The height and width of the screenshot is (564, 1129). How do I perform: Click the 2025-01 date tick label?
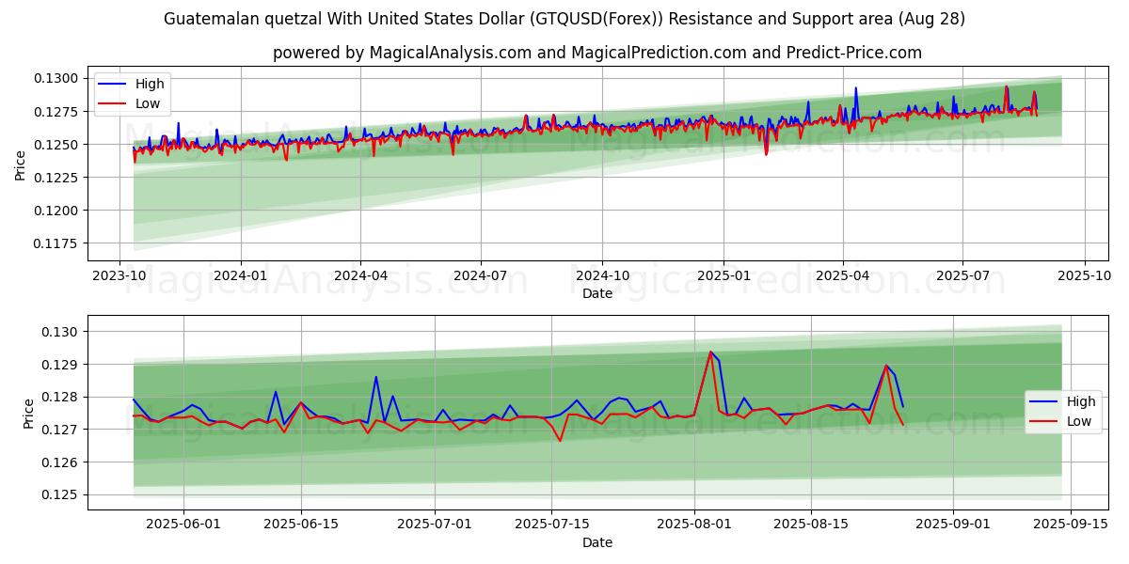[x=724, y=276]
